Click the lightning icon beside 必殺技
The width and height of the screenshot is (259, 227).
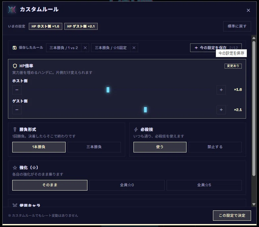[x=136, y=130]
